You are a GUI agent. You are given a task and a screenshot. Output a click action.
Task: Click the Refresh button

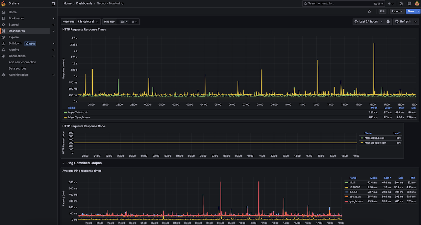tap(403, 22)
